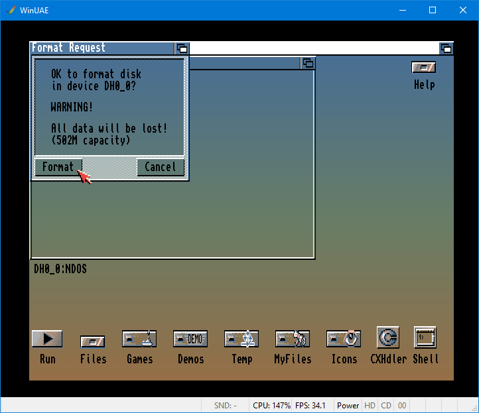The image size is (479, 413).
Task: Select the Icons drawer icon
Action: [344, 339]
